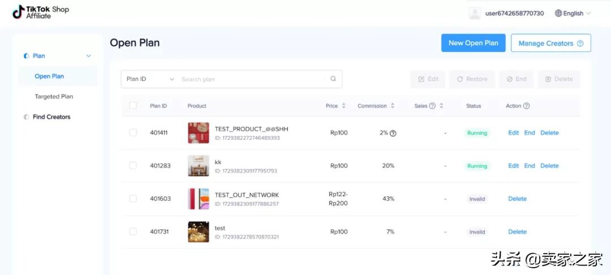Click product name TEST_PRODUCT_@@SHH

[x=251, y=129]
